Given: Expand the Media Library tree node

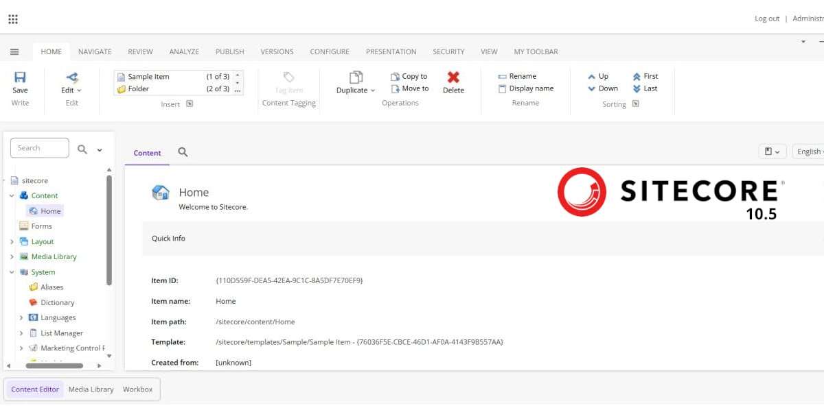Looking at the screenshot, I should pos(12,257).
